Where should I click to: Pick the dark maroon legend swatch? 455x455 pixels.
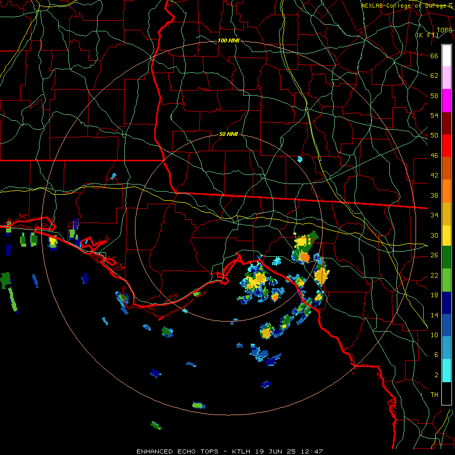pos(446,123)
